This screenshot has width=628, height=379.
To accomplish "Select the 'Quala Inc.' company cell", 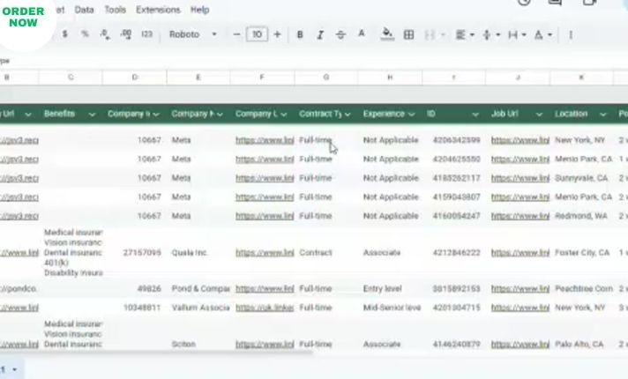I will (x=198, y=253).
